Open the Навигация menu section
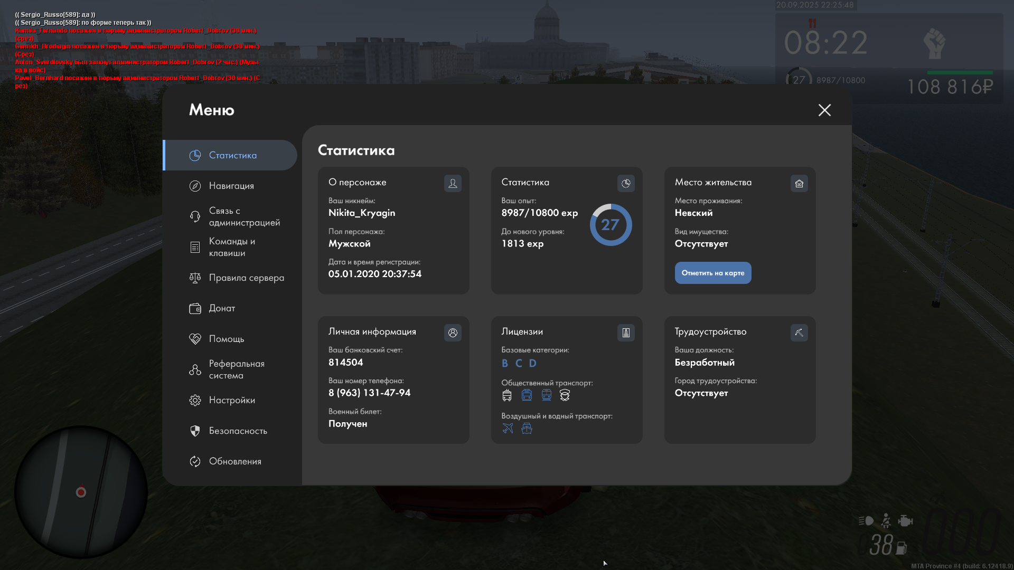The height and width of the screenshot is (570, 1014). pos(231,186)
